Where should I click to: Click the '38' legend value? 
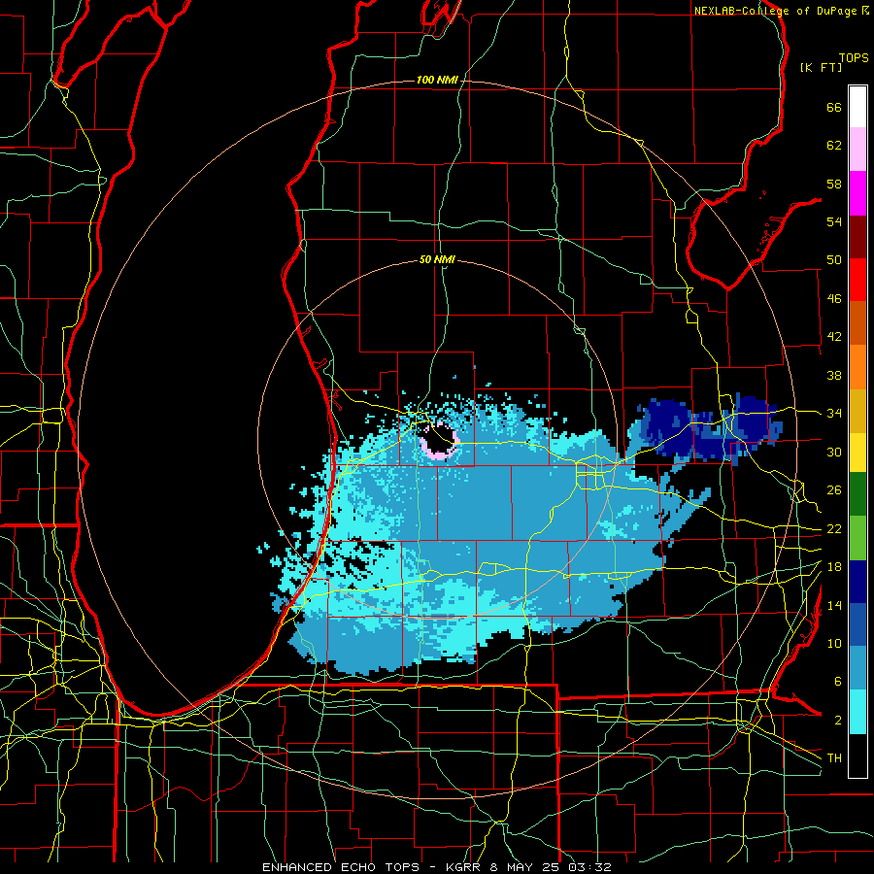click(x=834, y=375)
